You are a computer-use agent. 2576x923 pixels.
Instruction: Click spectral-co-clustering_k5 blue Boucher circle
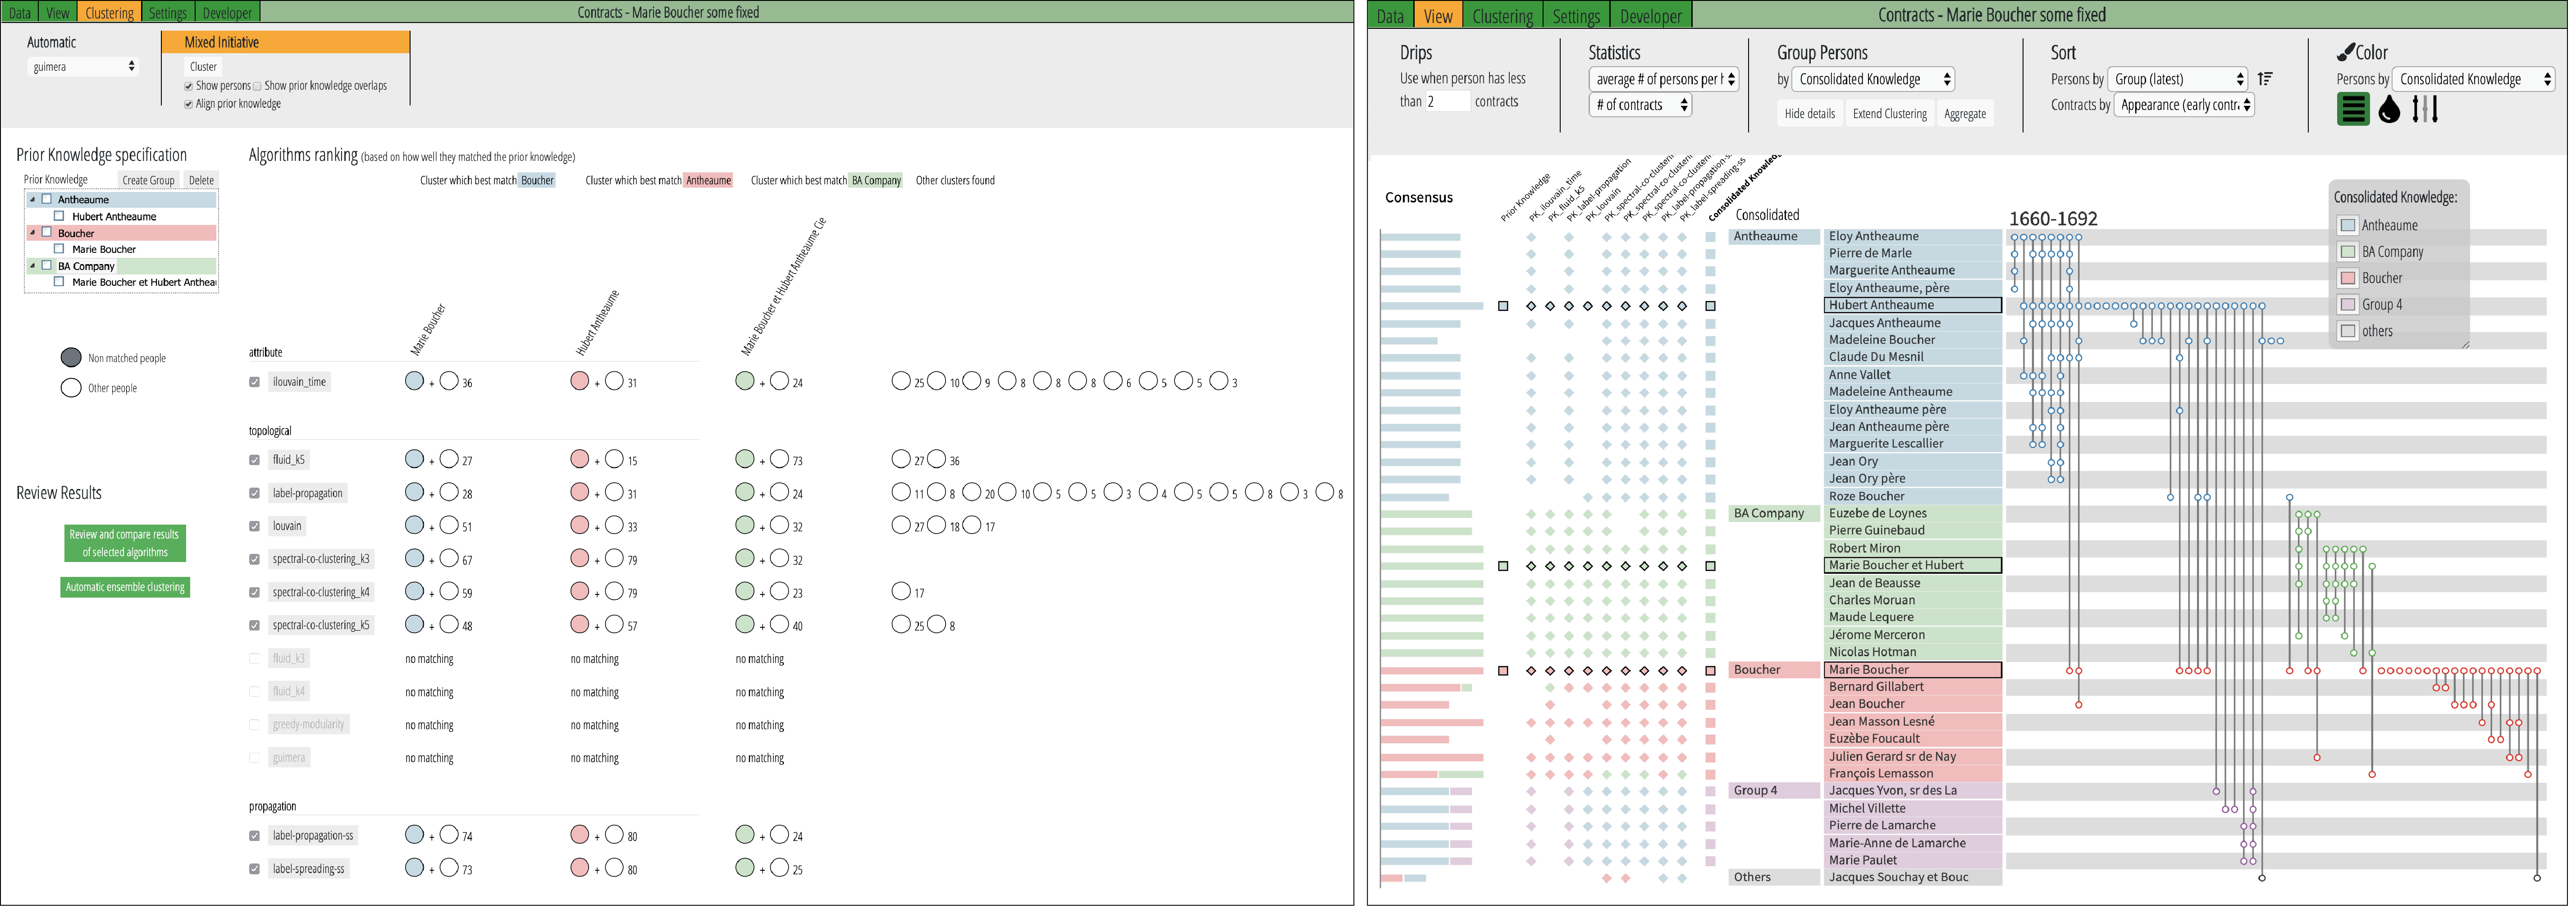(414, 624)
